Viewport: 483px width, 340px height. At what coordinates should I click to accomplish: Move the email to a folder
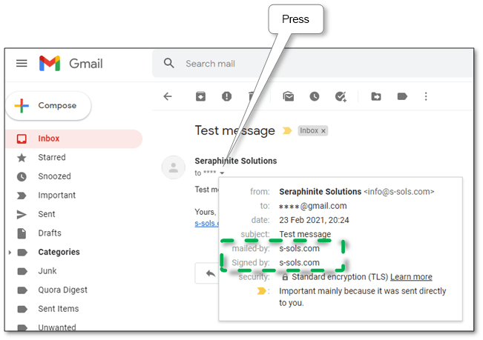pyautogui.click(x=376, y=96)
